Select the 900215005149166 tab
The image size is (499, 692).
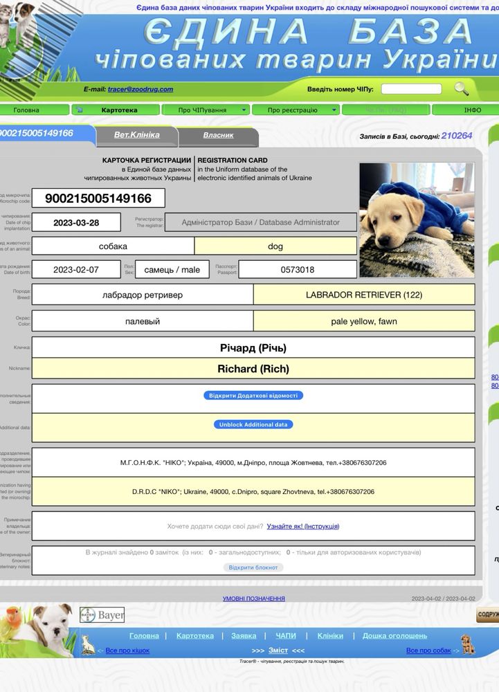tap(37, 134)
